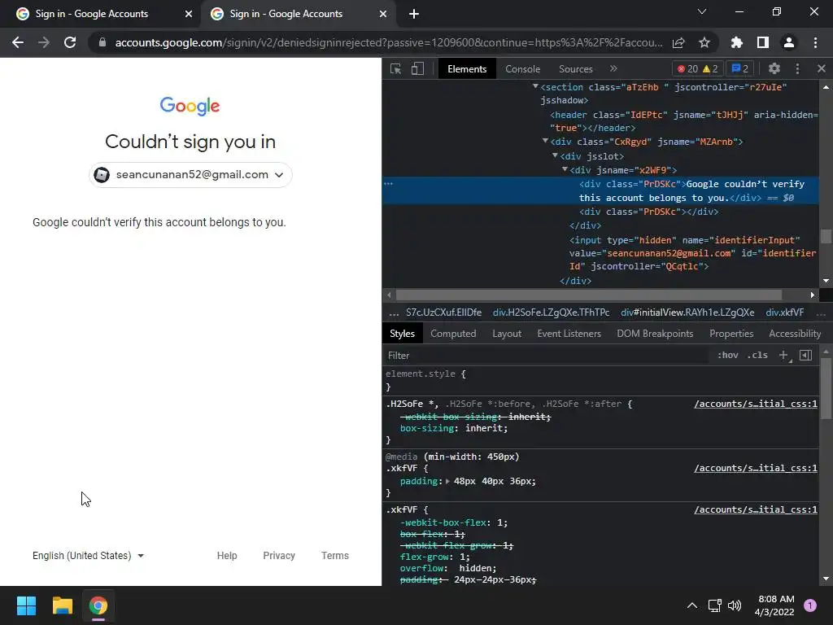Click the box-sizing: inherit property
833x625 pixels.
click(x=454, y=428)
